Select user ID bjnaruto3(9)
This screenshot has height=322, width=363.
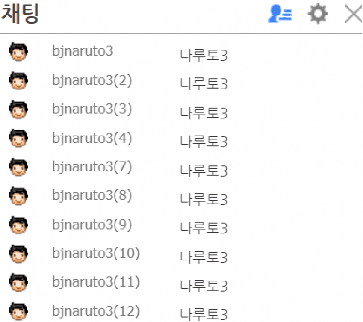pyautogui.click(x=92, y=225)
